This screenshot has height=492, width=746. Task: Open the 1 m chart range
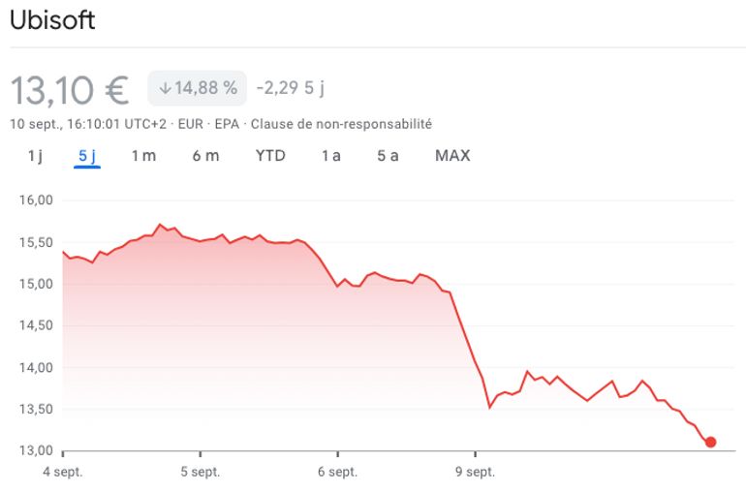coord(143,155)
